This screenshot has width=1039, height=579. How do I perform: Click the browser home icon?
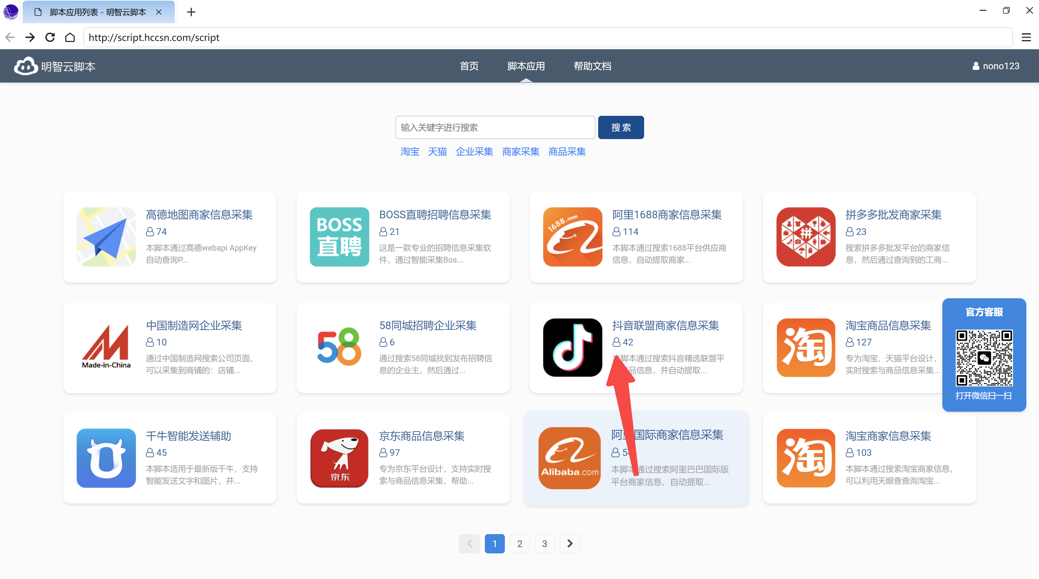[70, 38]
